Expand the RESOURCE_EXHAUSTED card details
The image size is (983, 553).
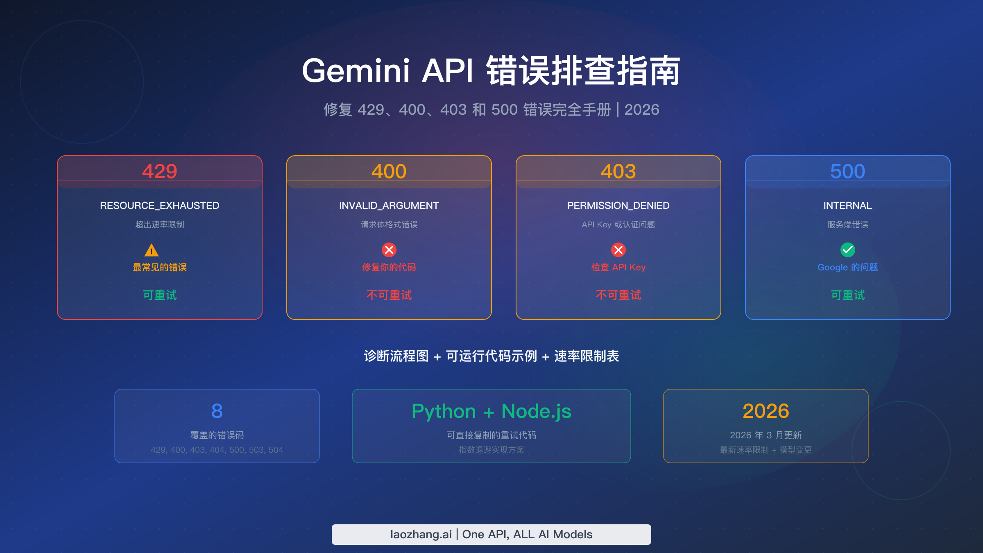(x=159, y=206)
